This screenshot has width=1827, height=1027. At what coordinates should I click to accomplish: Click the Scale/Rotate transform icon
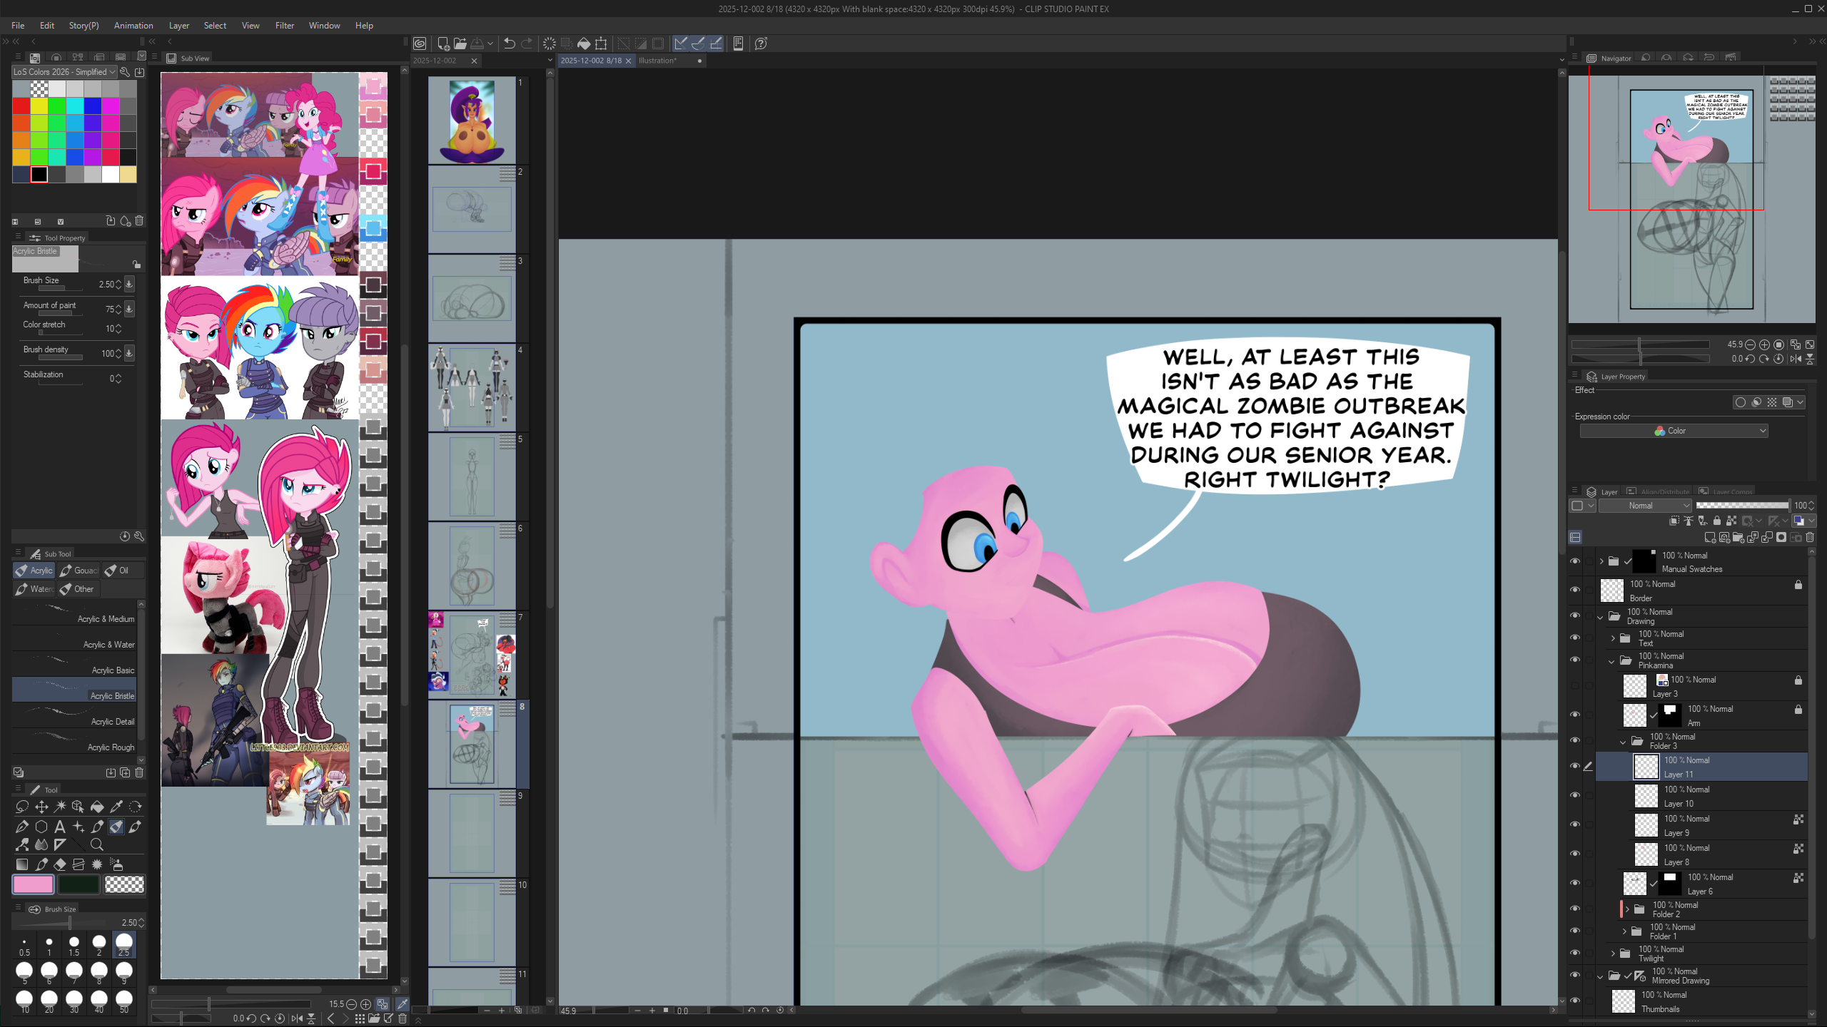coord(602,44)
